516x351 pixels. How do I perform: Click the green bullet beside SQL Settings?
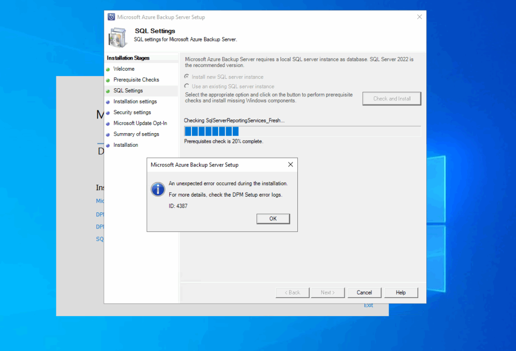pyautogui.click(x=108, y=91)
